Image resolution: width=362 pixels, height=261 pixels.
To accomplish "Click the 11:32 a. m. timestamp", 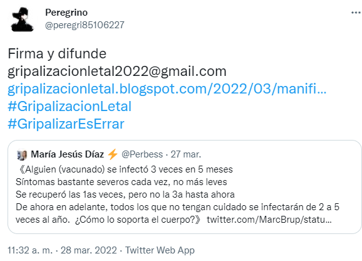I will [x=30, y=250].
